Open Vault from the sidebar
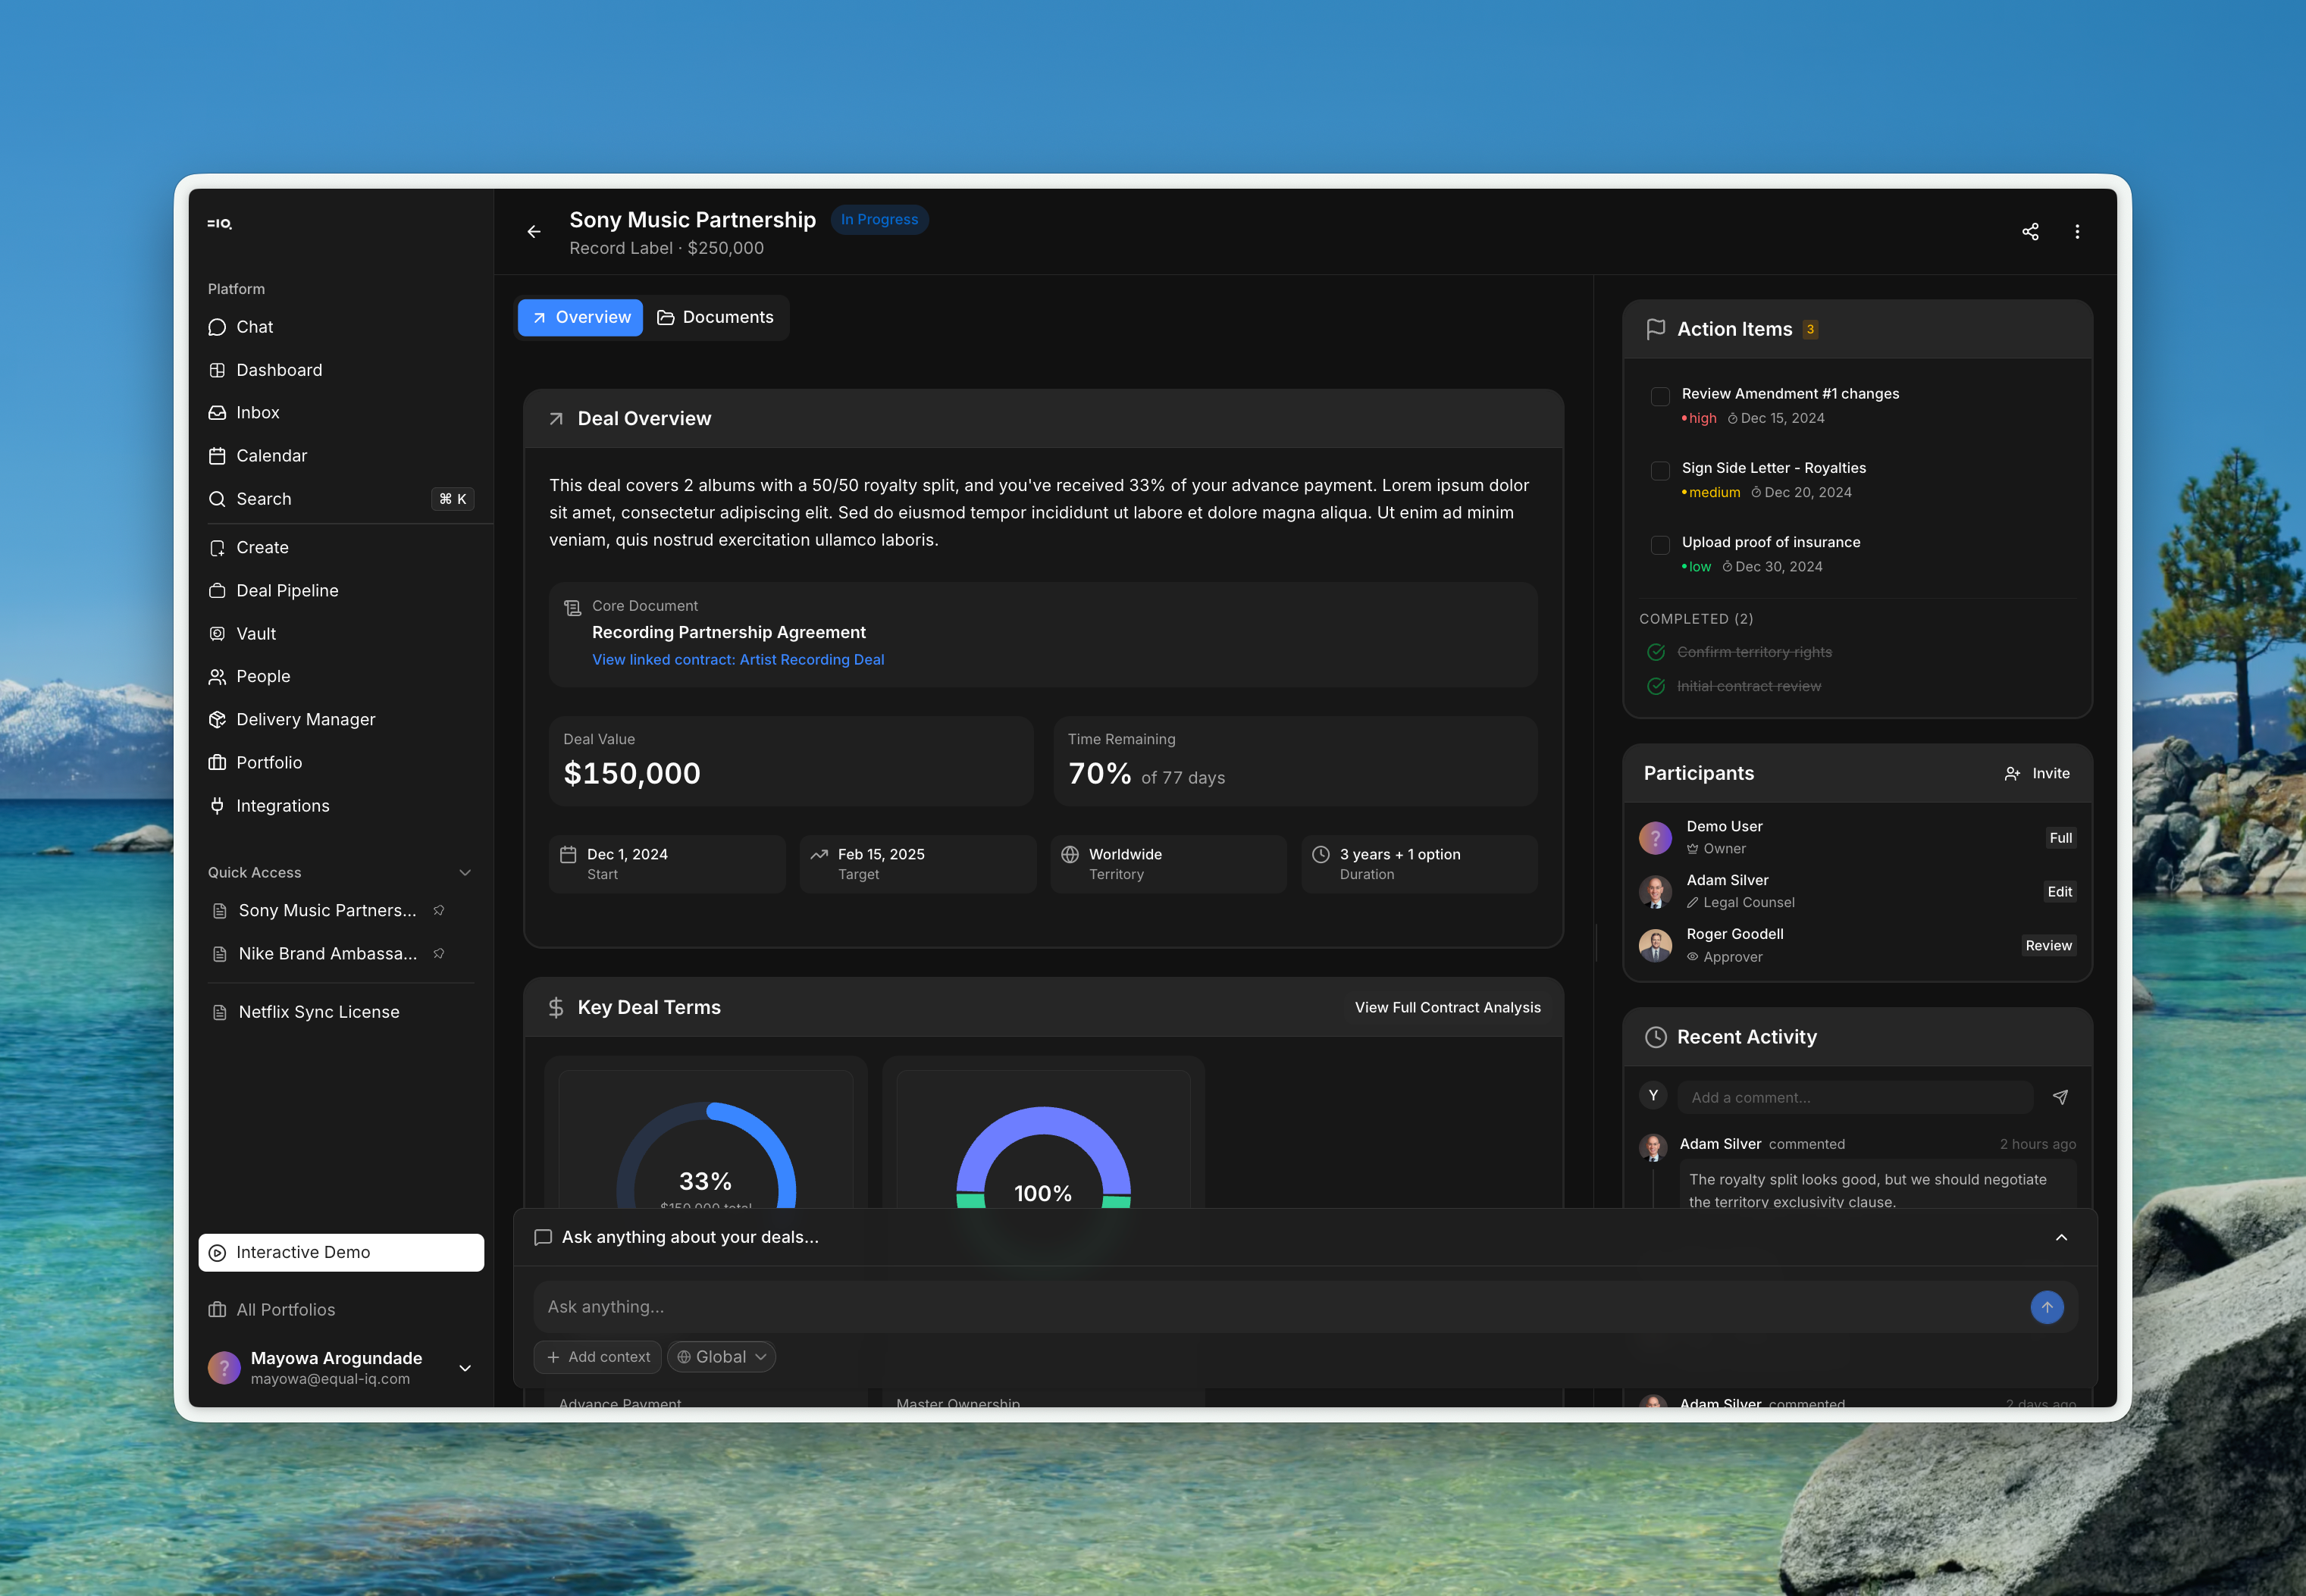This screenshot has width=2306, height=1596. (256, 634)
